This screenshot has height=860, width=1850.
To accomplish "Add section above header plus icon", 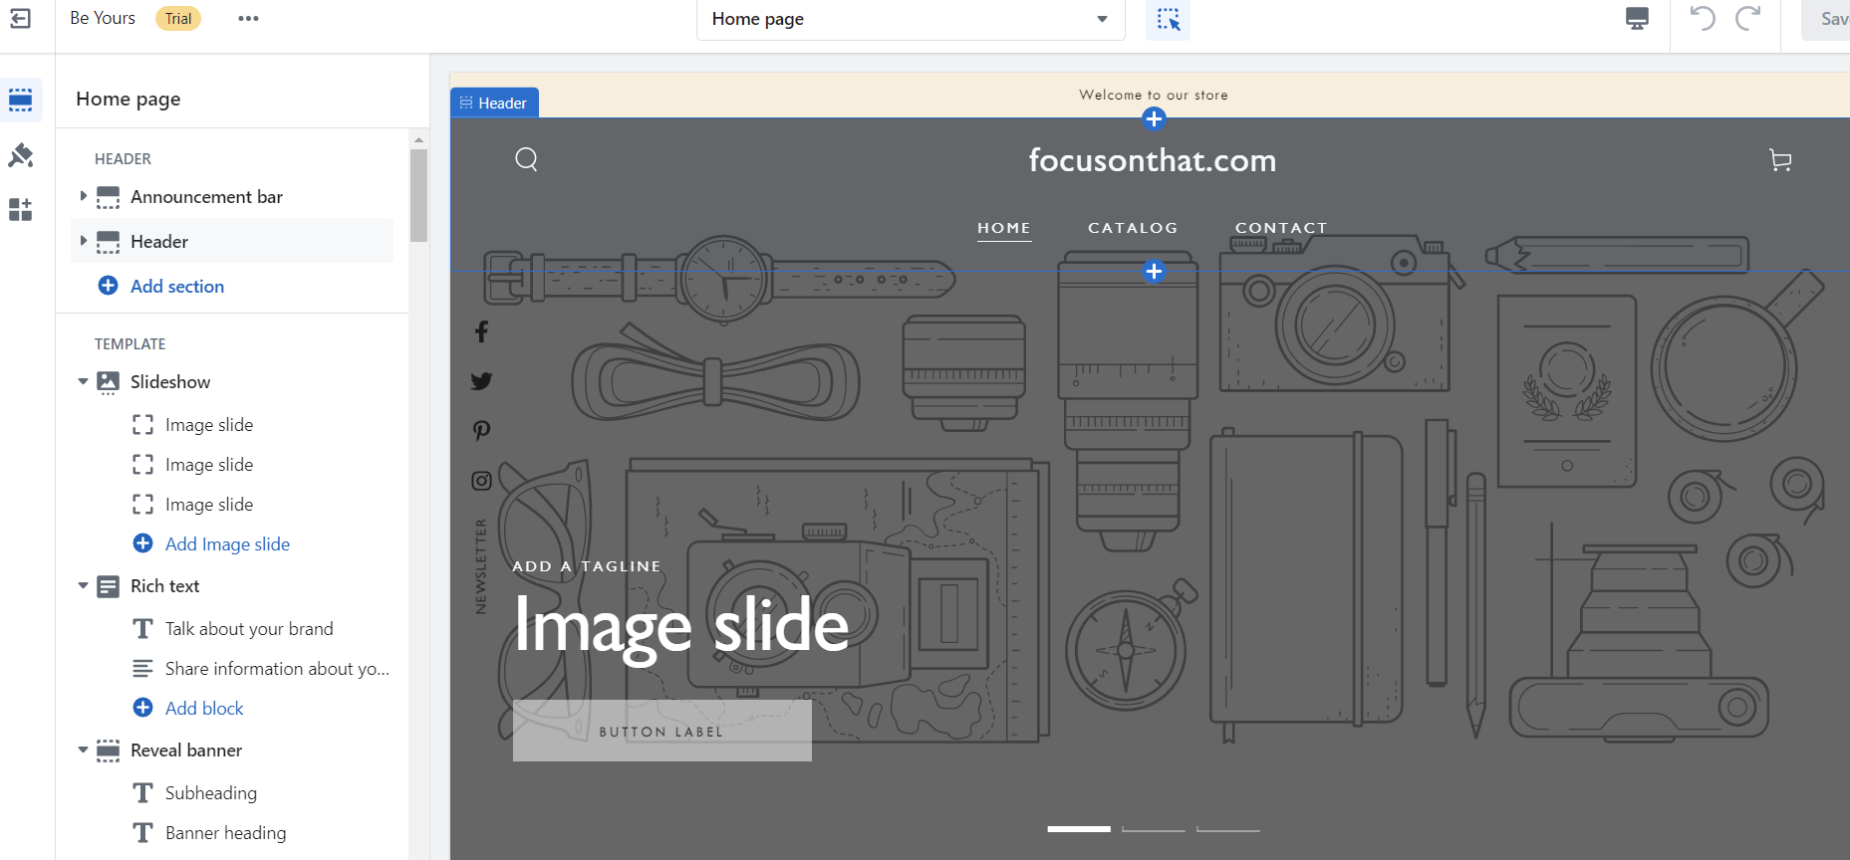I will [x=1154, y=119].
